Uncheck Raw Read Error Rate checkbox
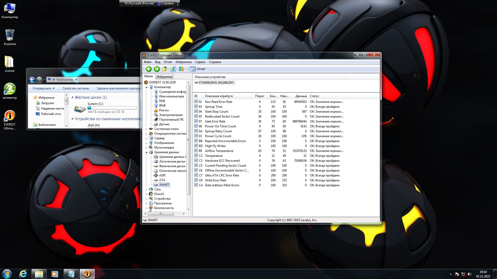The height and width of the screenshot is (279, 497). click(196, 102)
